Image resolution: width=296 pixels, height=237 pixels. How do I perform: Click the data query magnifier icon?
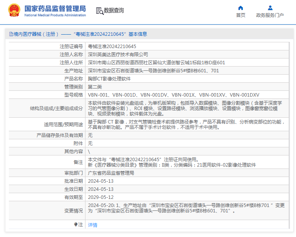point(100,11)
